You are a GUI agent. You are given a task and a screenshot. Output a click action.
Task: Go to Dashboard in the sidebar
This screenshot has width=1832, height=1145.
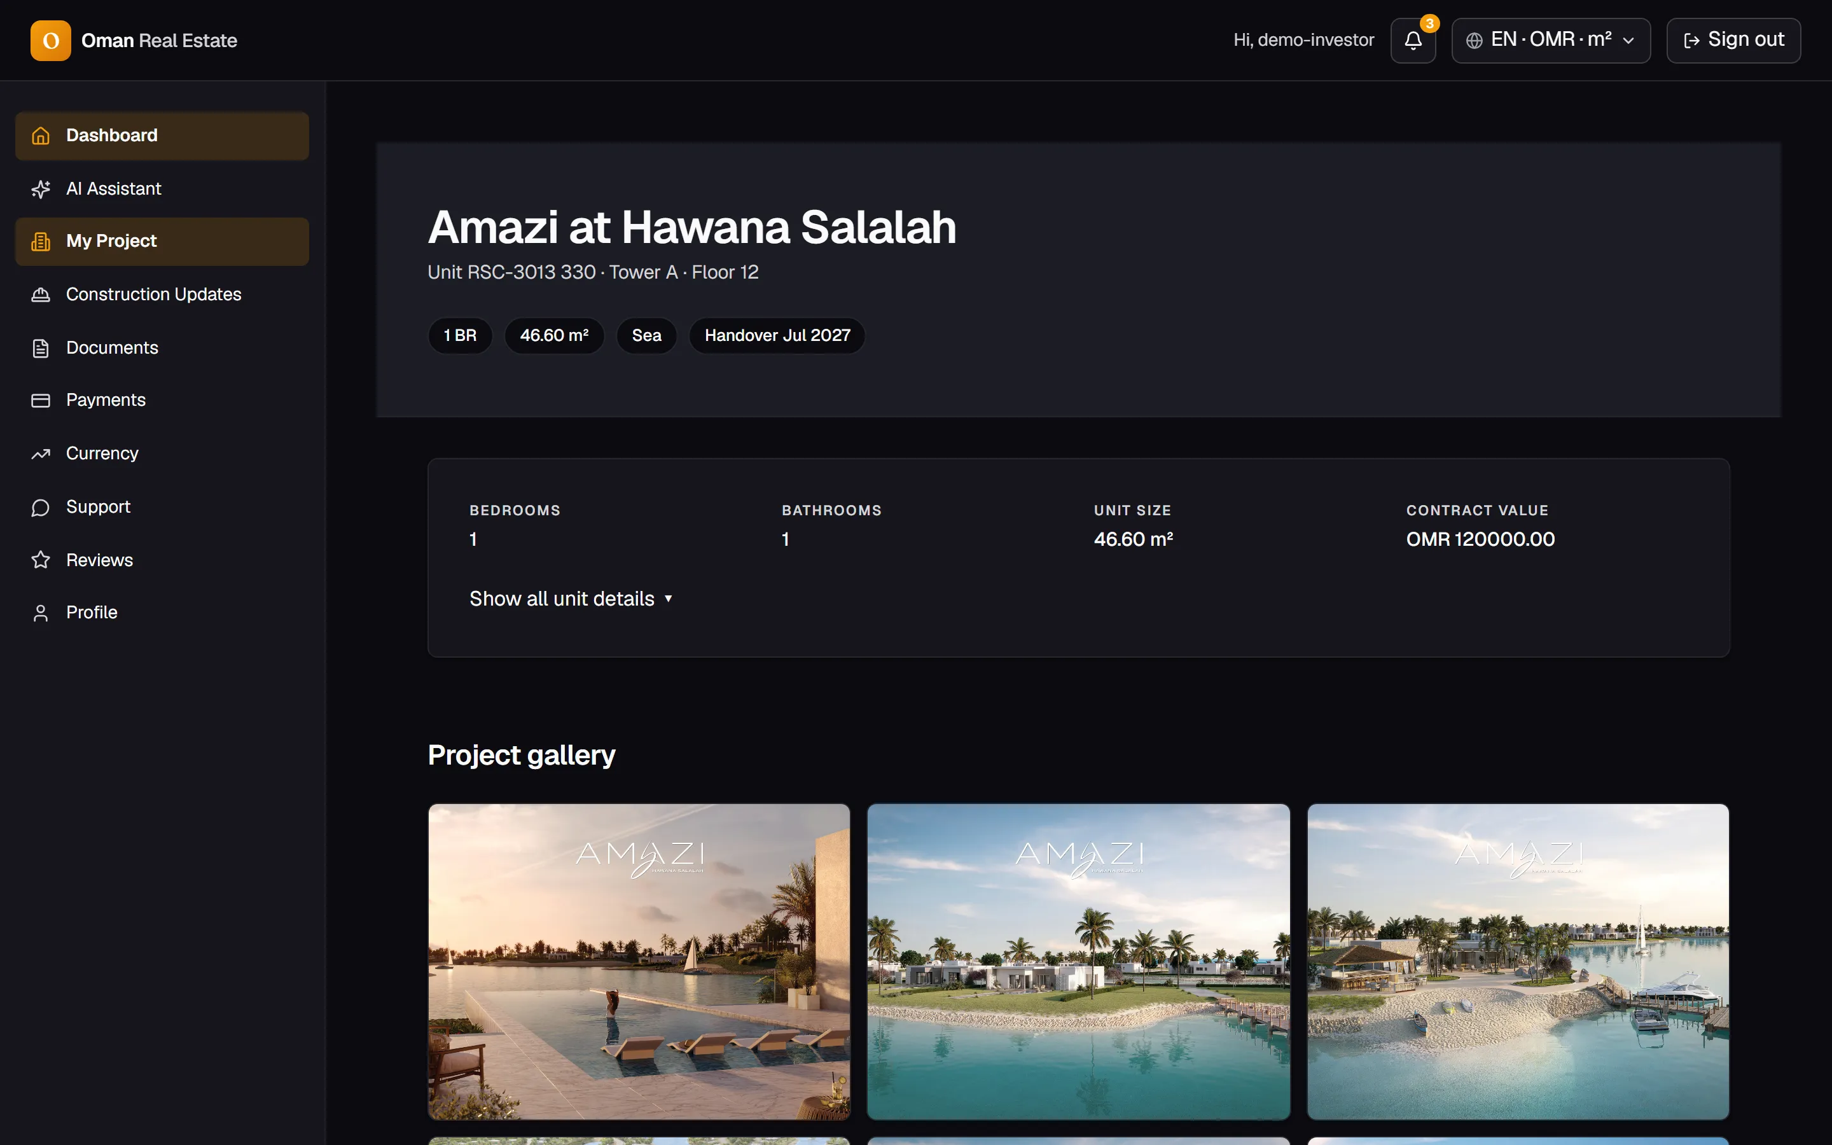tap(162, 135)
